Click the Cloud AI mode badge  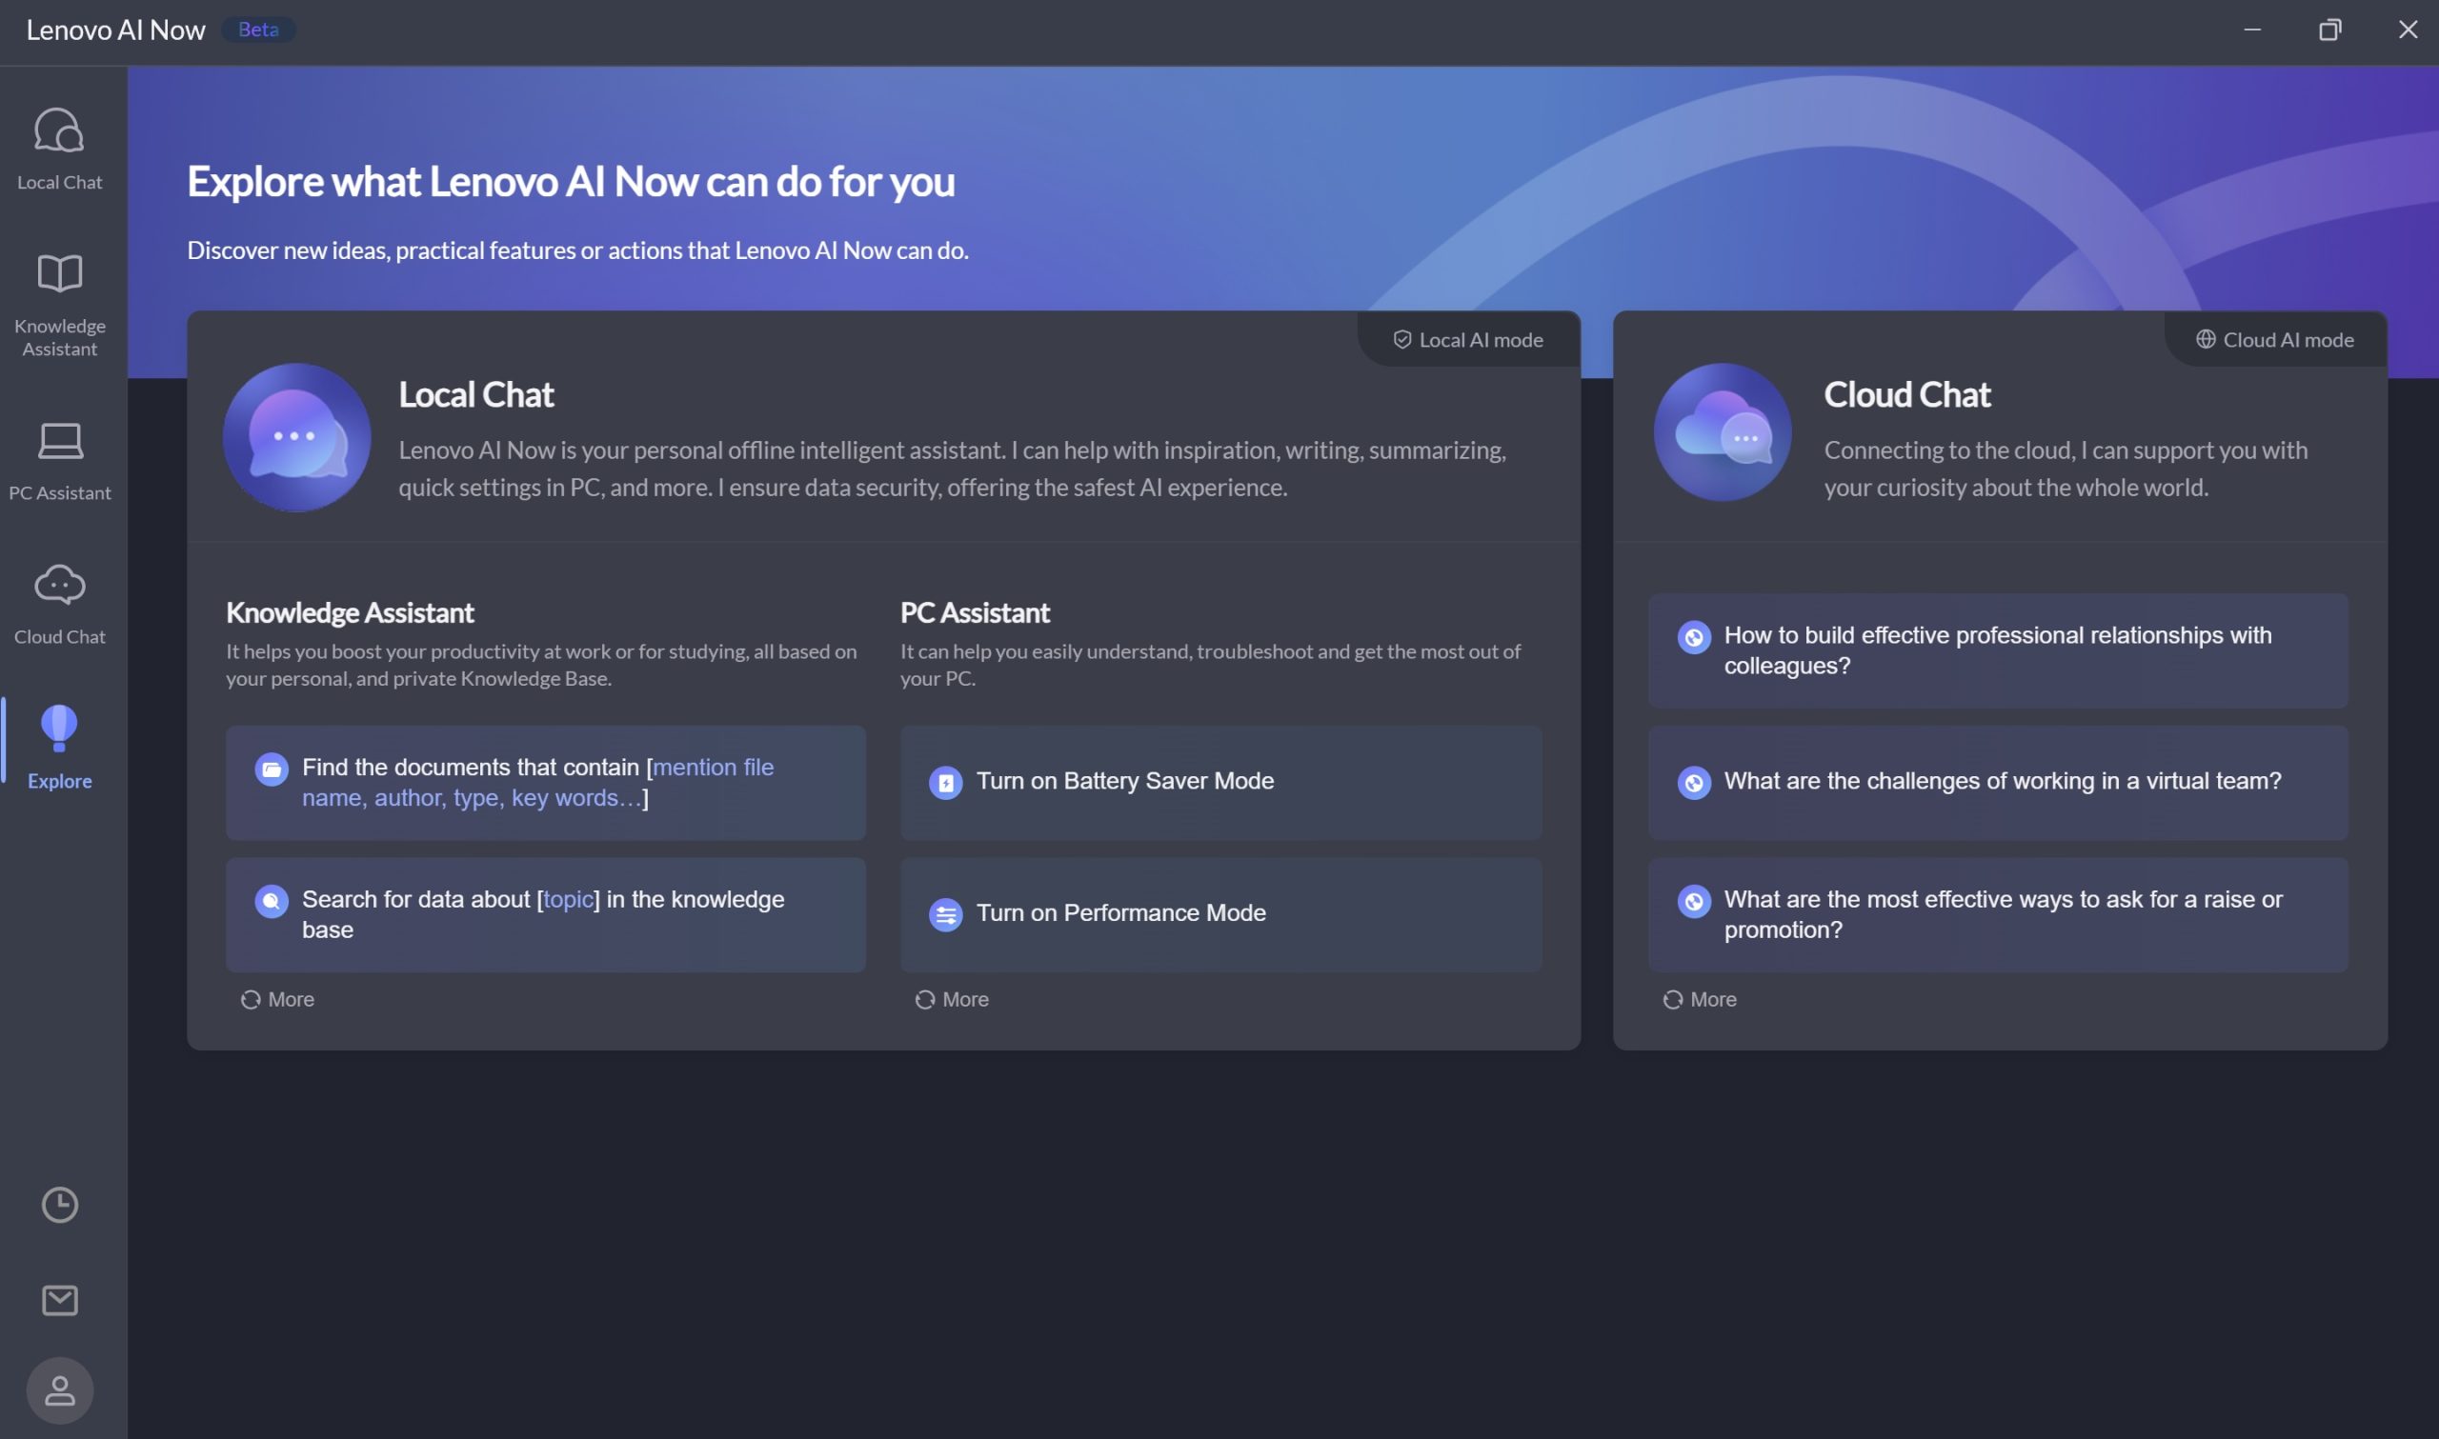click(2275, 339)
